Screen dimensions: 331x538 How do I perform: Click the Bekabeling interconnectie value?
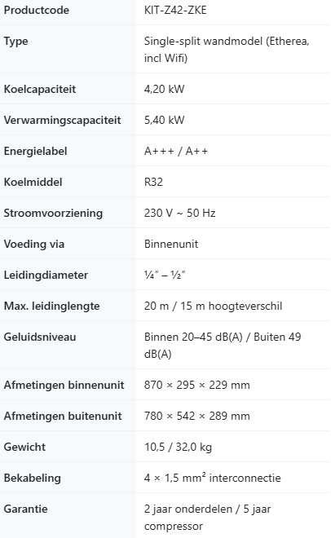212,478
